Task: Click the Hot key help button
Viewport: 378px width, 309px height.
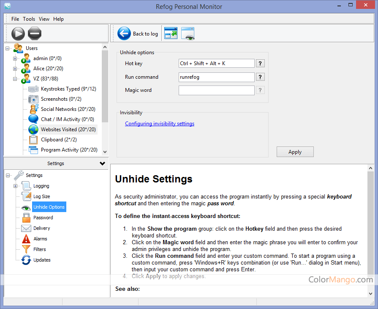Action: 261,63
